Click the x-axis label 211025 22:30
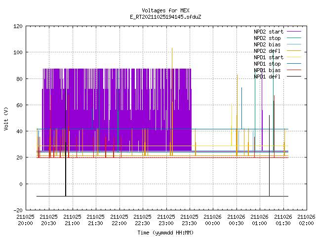The width and height of the screenshot is (316, 237). point(142,220)
